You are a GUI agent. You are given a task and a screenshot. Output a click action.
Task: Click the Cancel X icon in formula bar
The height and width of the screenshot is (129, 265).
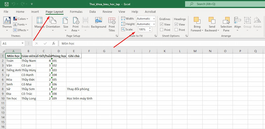click(x=36, y=43)
